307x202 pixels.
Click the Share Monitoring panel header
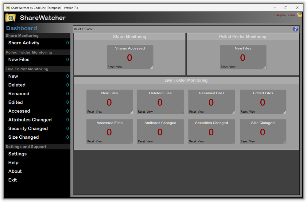click(130, 37)
